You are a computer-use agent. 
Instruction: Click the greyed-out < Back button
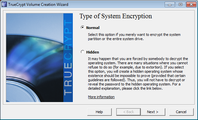[x=128, y=112]
